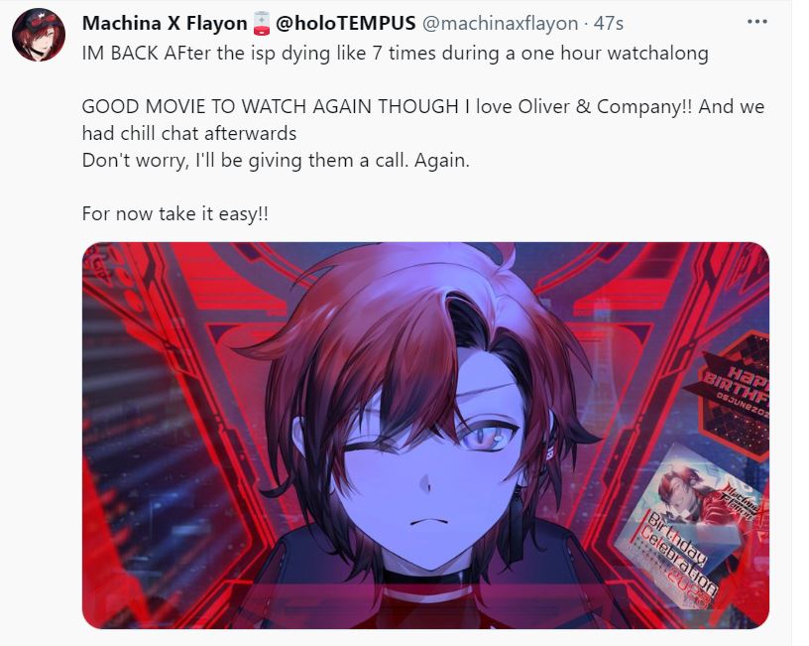Open tweet permalink via 47s timestamp
The width and height of the screenshot is (809, 646).
coord(609,23)
